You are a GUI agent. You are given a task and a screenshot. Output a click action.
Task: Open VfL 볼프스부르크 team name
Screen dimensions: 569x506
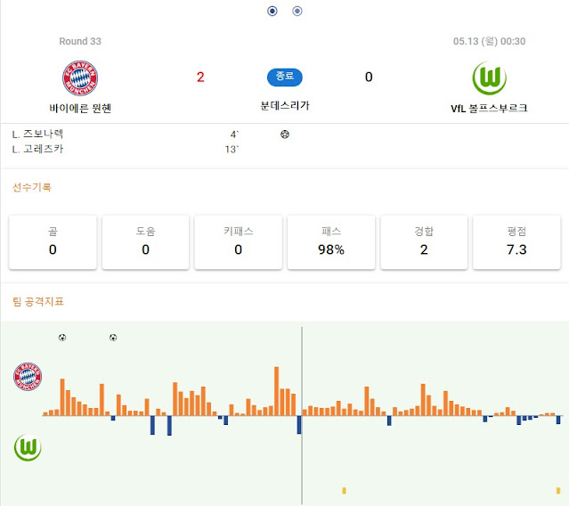coord(489,108)
